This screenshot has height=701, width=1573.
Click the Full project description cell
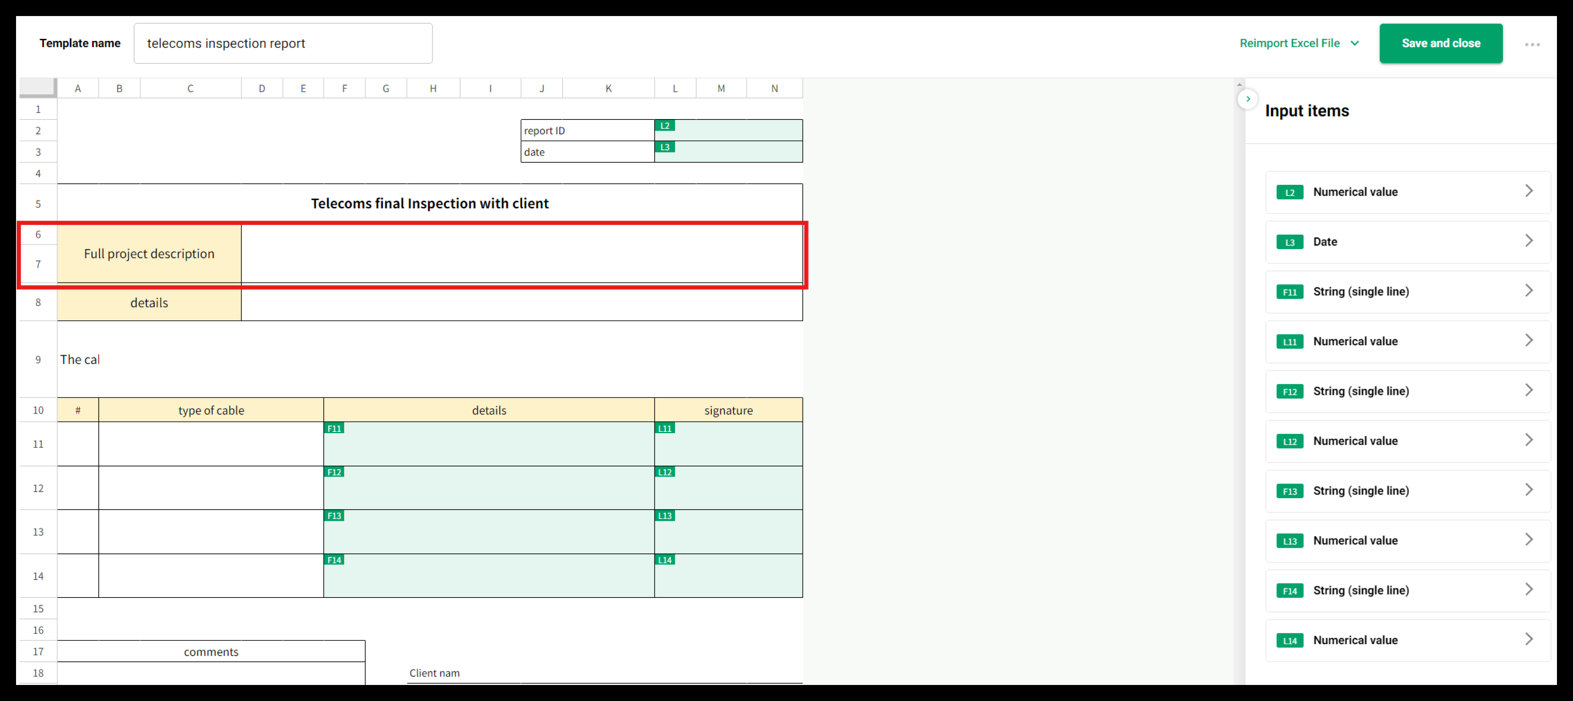coord(149,254)
